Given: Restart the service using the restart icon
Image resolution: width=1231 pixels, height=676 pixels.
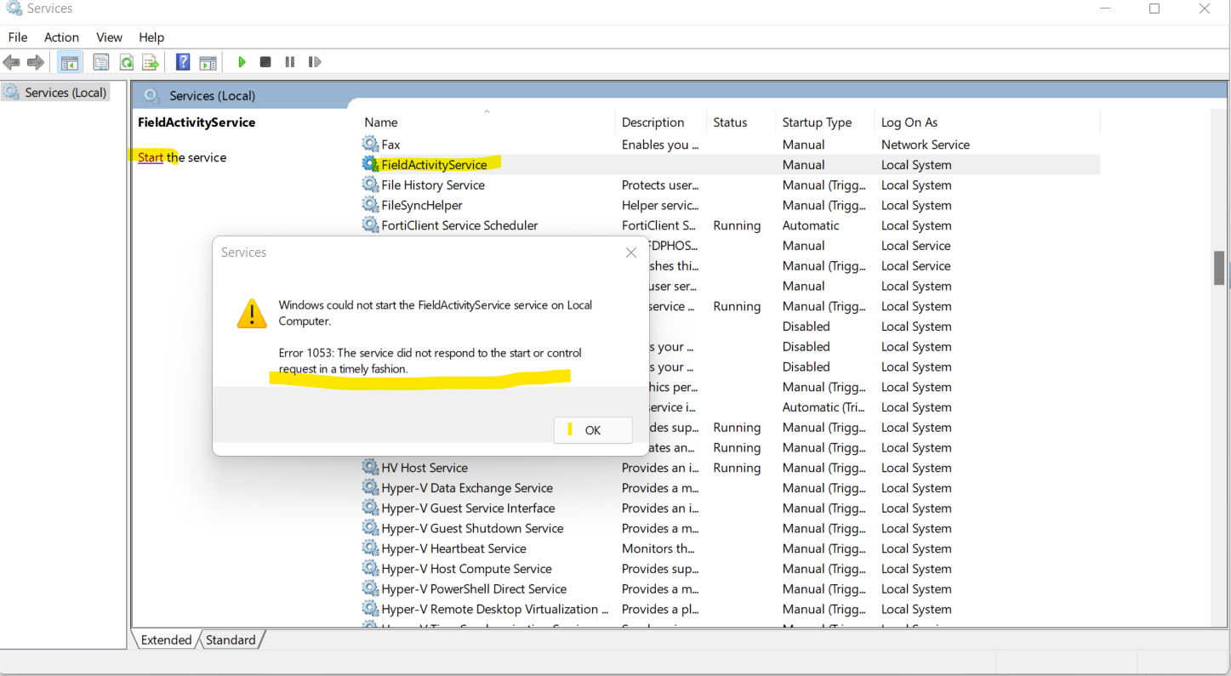Looking at the screenshot, I should tap(315, 62).
